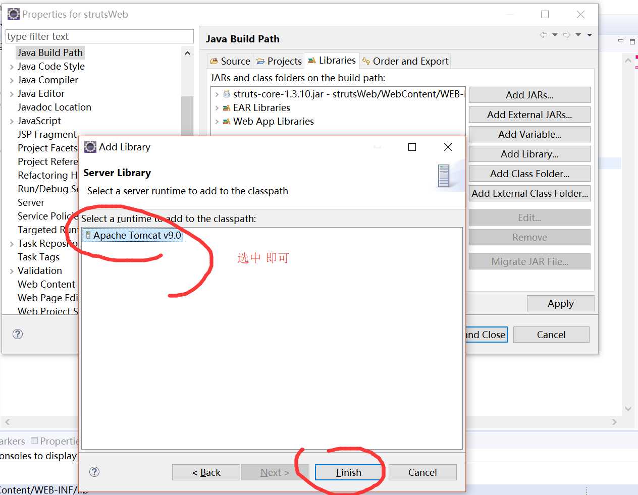Expand Java Compiler tree node

12,80
